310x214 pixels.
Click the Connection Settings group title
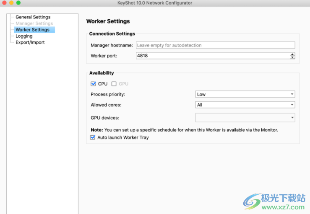pyautogui.click(x=112, y=34)
